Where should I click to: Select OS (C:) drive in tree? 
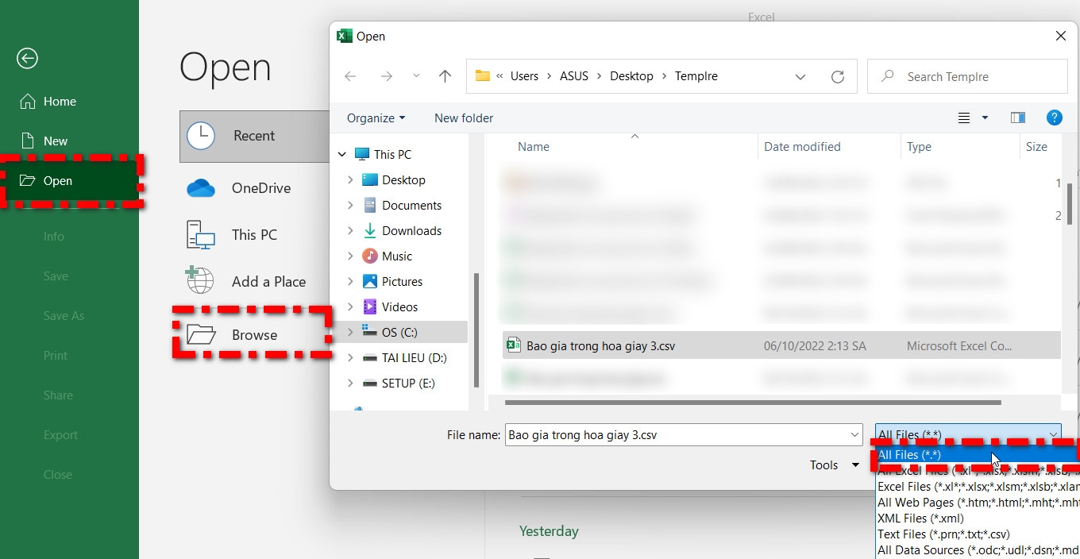tap(399, 333)
